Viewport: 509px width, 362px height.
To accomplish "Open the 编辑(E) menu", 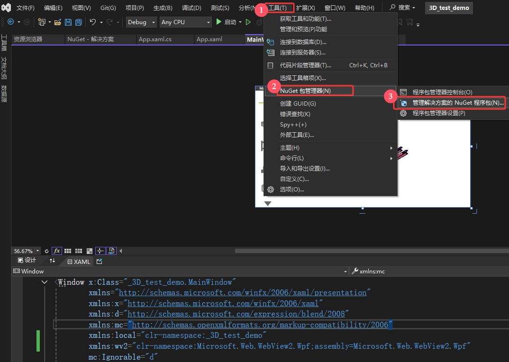I will [53, 8].
